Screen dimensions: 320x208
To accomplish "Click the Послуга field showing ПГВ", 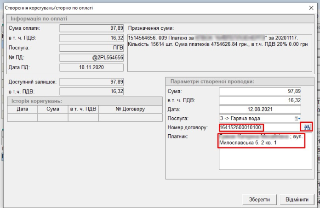I will [91, 48].
